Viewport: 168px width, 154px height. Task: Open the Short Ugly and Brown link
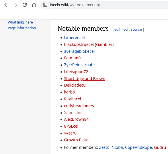click(x=85, y=79)
